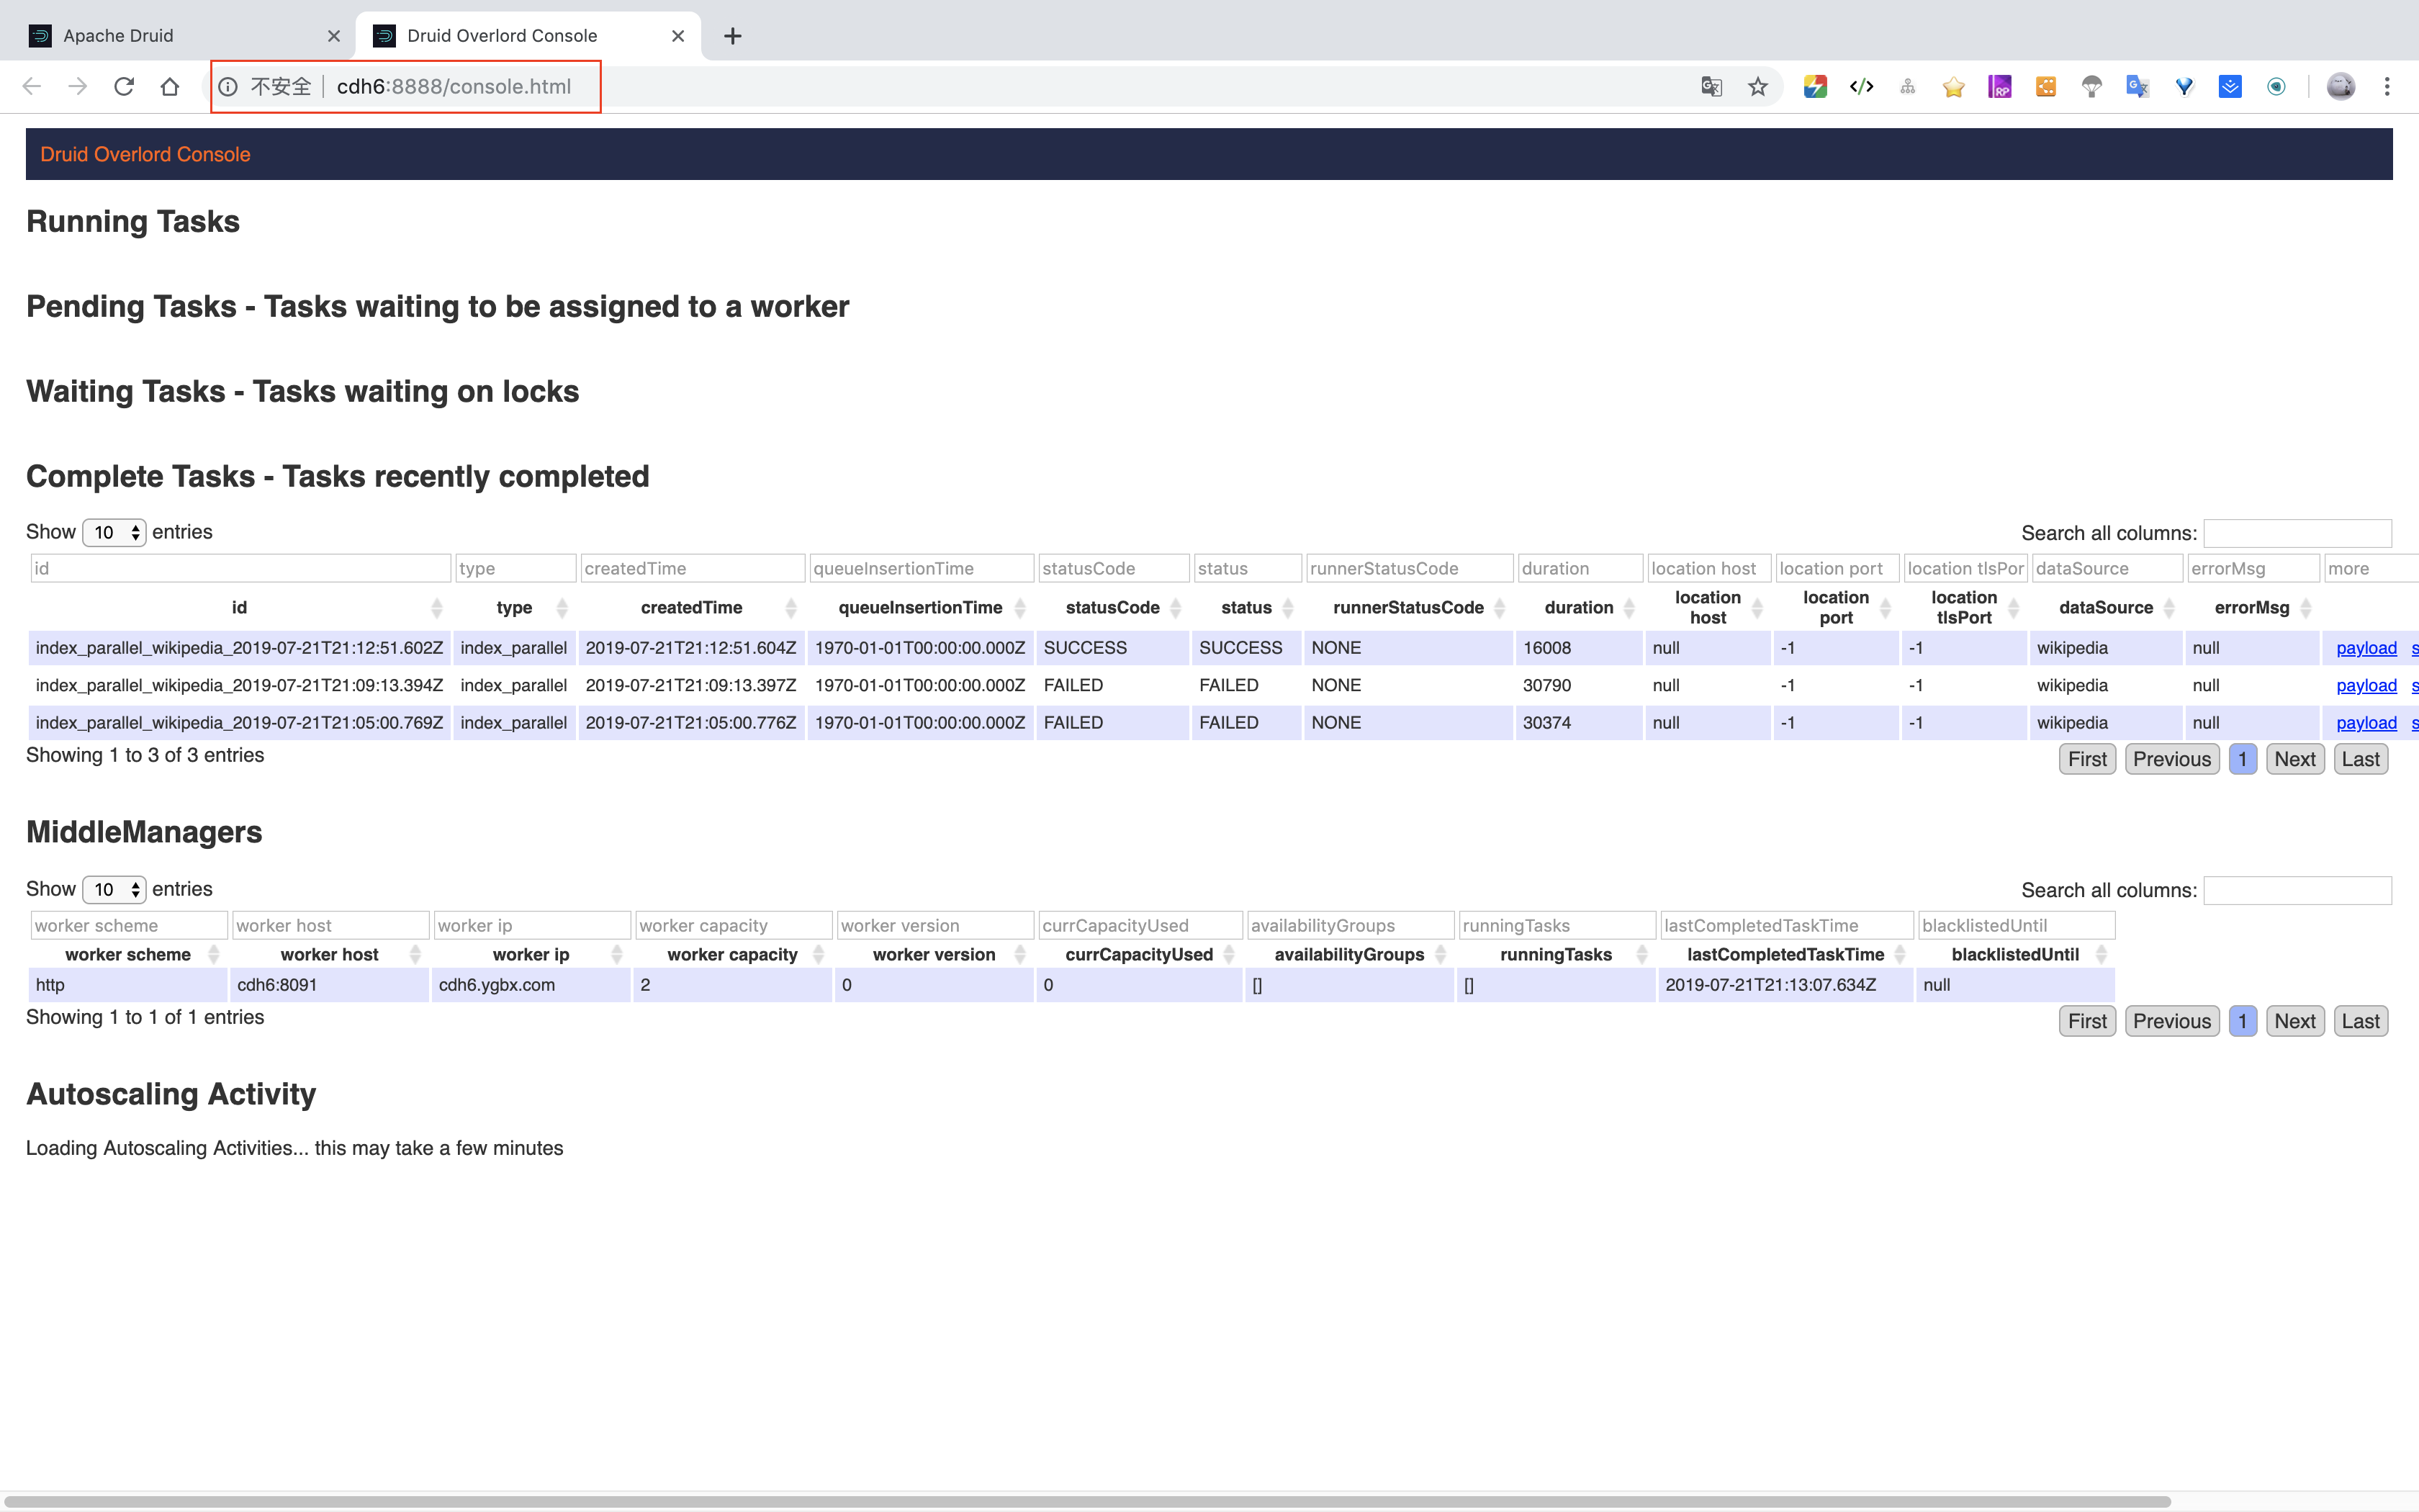
Task: Switch to the Apache Druid tab
Action: click(118, 36)
